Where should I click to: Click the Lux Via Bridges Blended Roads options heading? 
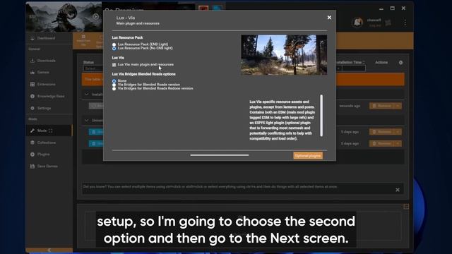point(143,74)
